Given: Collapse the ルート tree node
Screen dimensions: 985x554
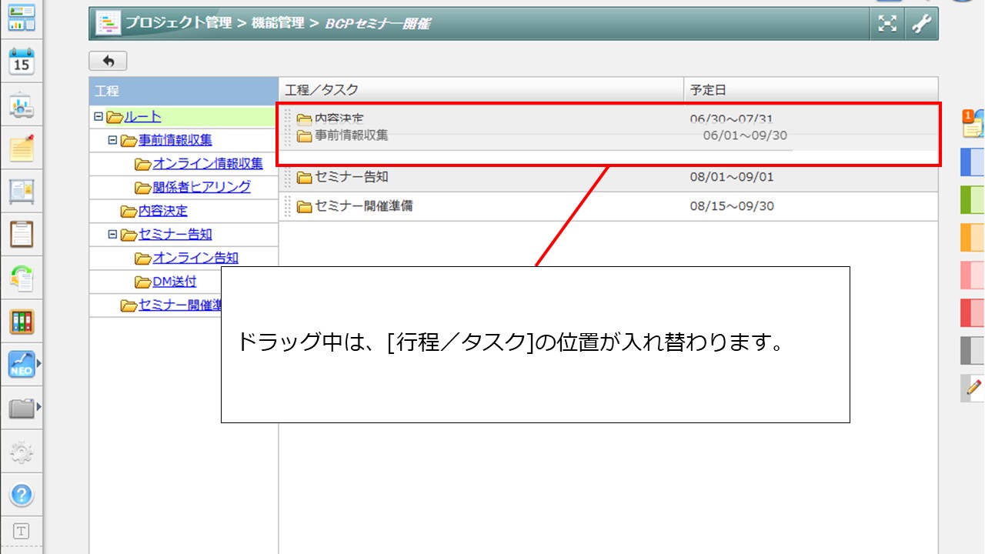Looking at the screenshot, I should [x=98, y=117].
